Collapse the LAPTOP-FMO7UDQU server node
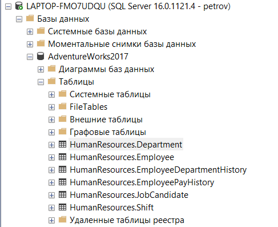This screenshot has width=278, height=227. 8,7
